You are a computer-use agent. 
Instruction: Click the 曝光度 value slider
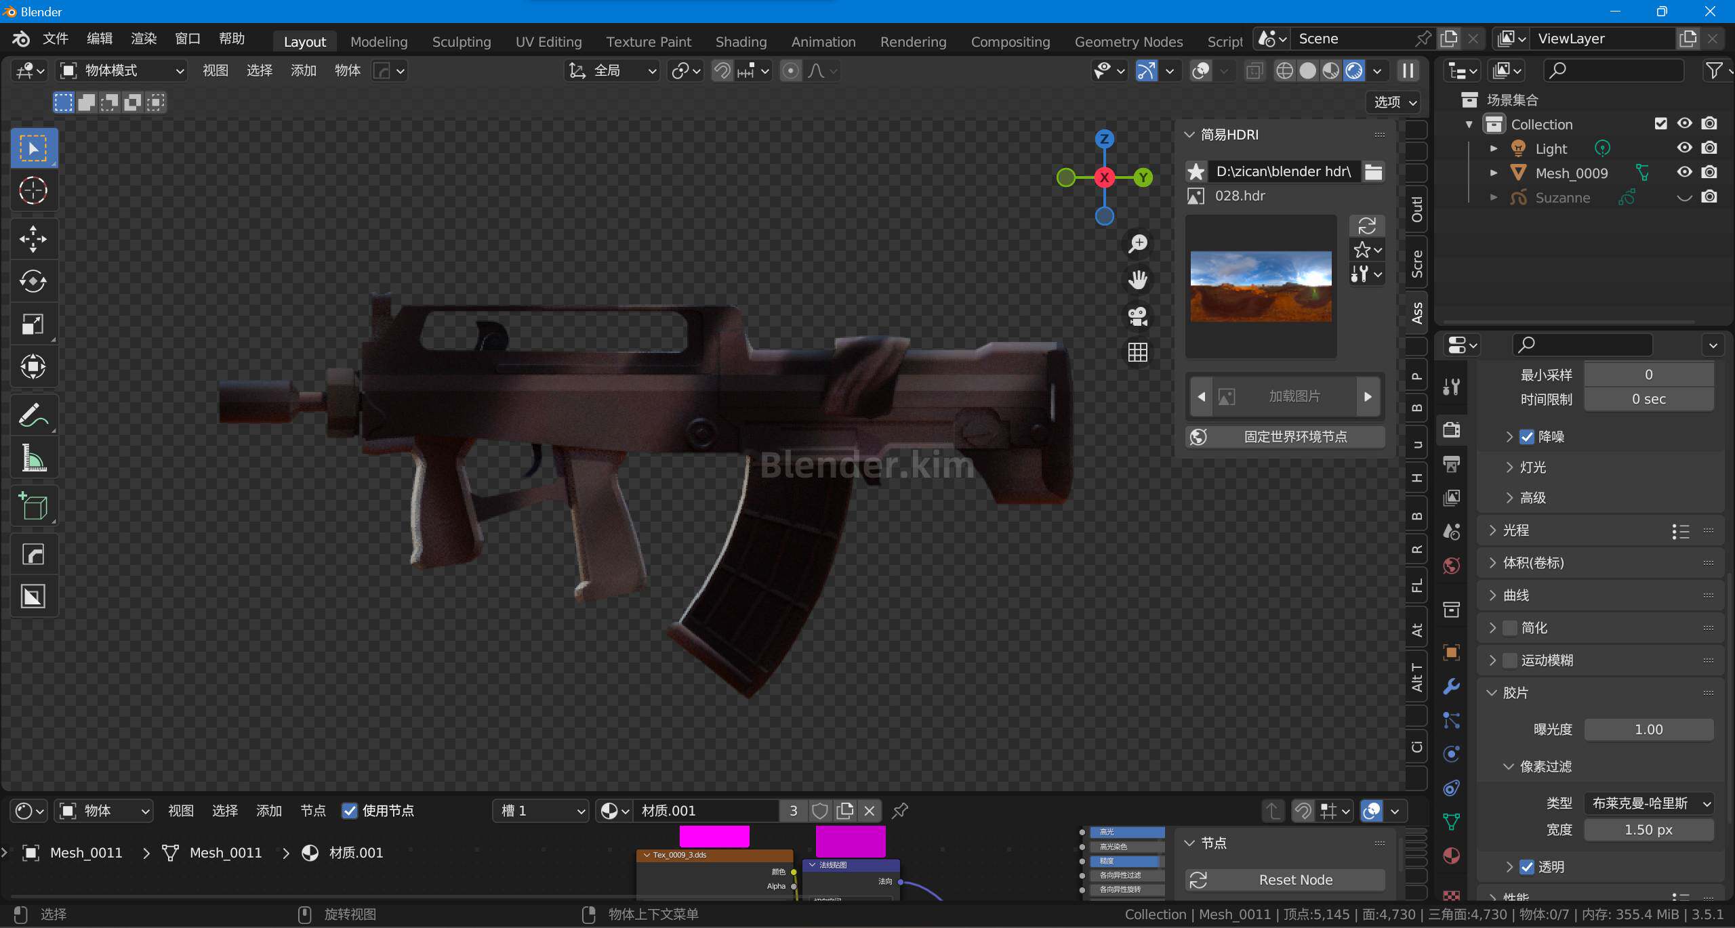pyautogui.click(x=1649, y=730)
